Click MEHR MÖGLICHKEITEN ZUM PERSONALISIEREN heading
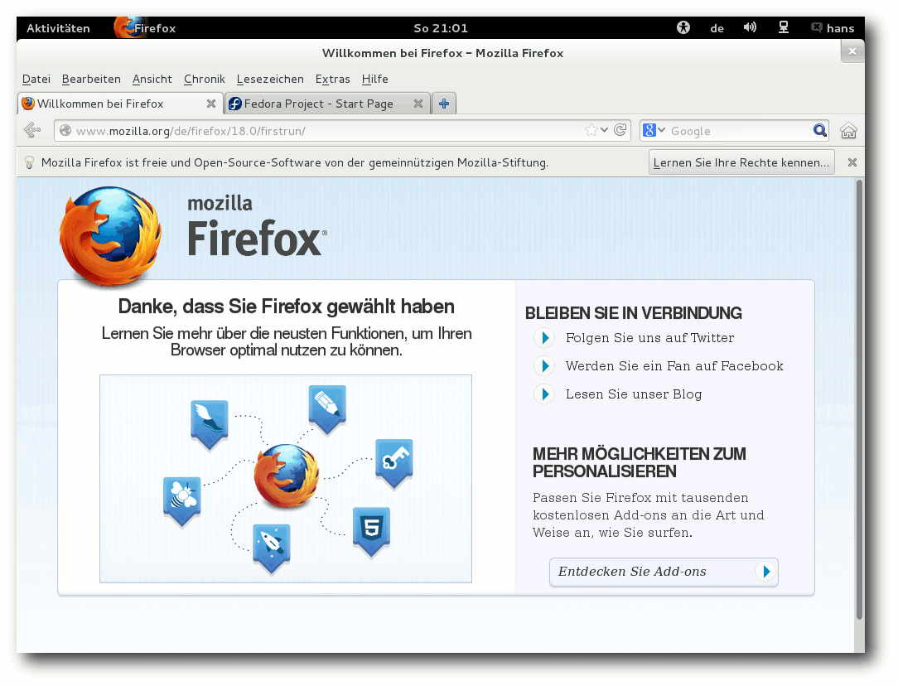 tap(640, 462)
